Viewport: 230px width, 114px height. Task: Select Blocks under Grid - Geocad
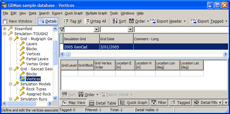point(32,74)
